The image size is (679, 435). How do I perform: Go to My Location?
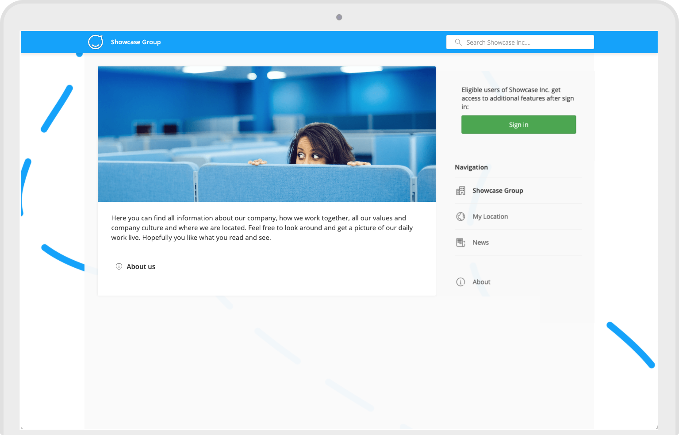click(490, 216)
